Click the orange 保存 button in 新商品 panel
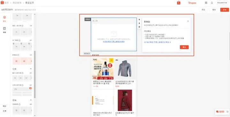This screenshot has height=117, width=230. click(184, 47)
